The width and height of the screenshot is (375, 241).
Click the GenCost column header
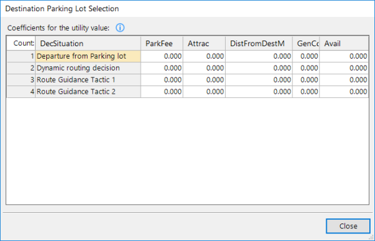[x=306, y=44]
